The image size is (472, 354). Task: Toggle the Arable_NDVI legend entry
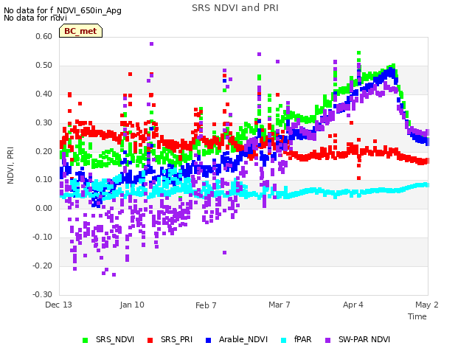coord(237,339)
